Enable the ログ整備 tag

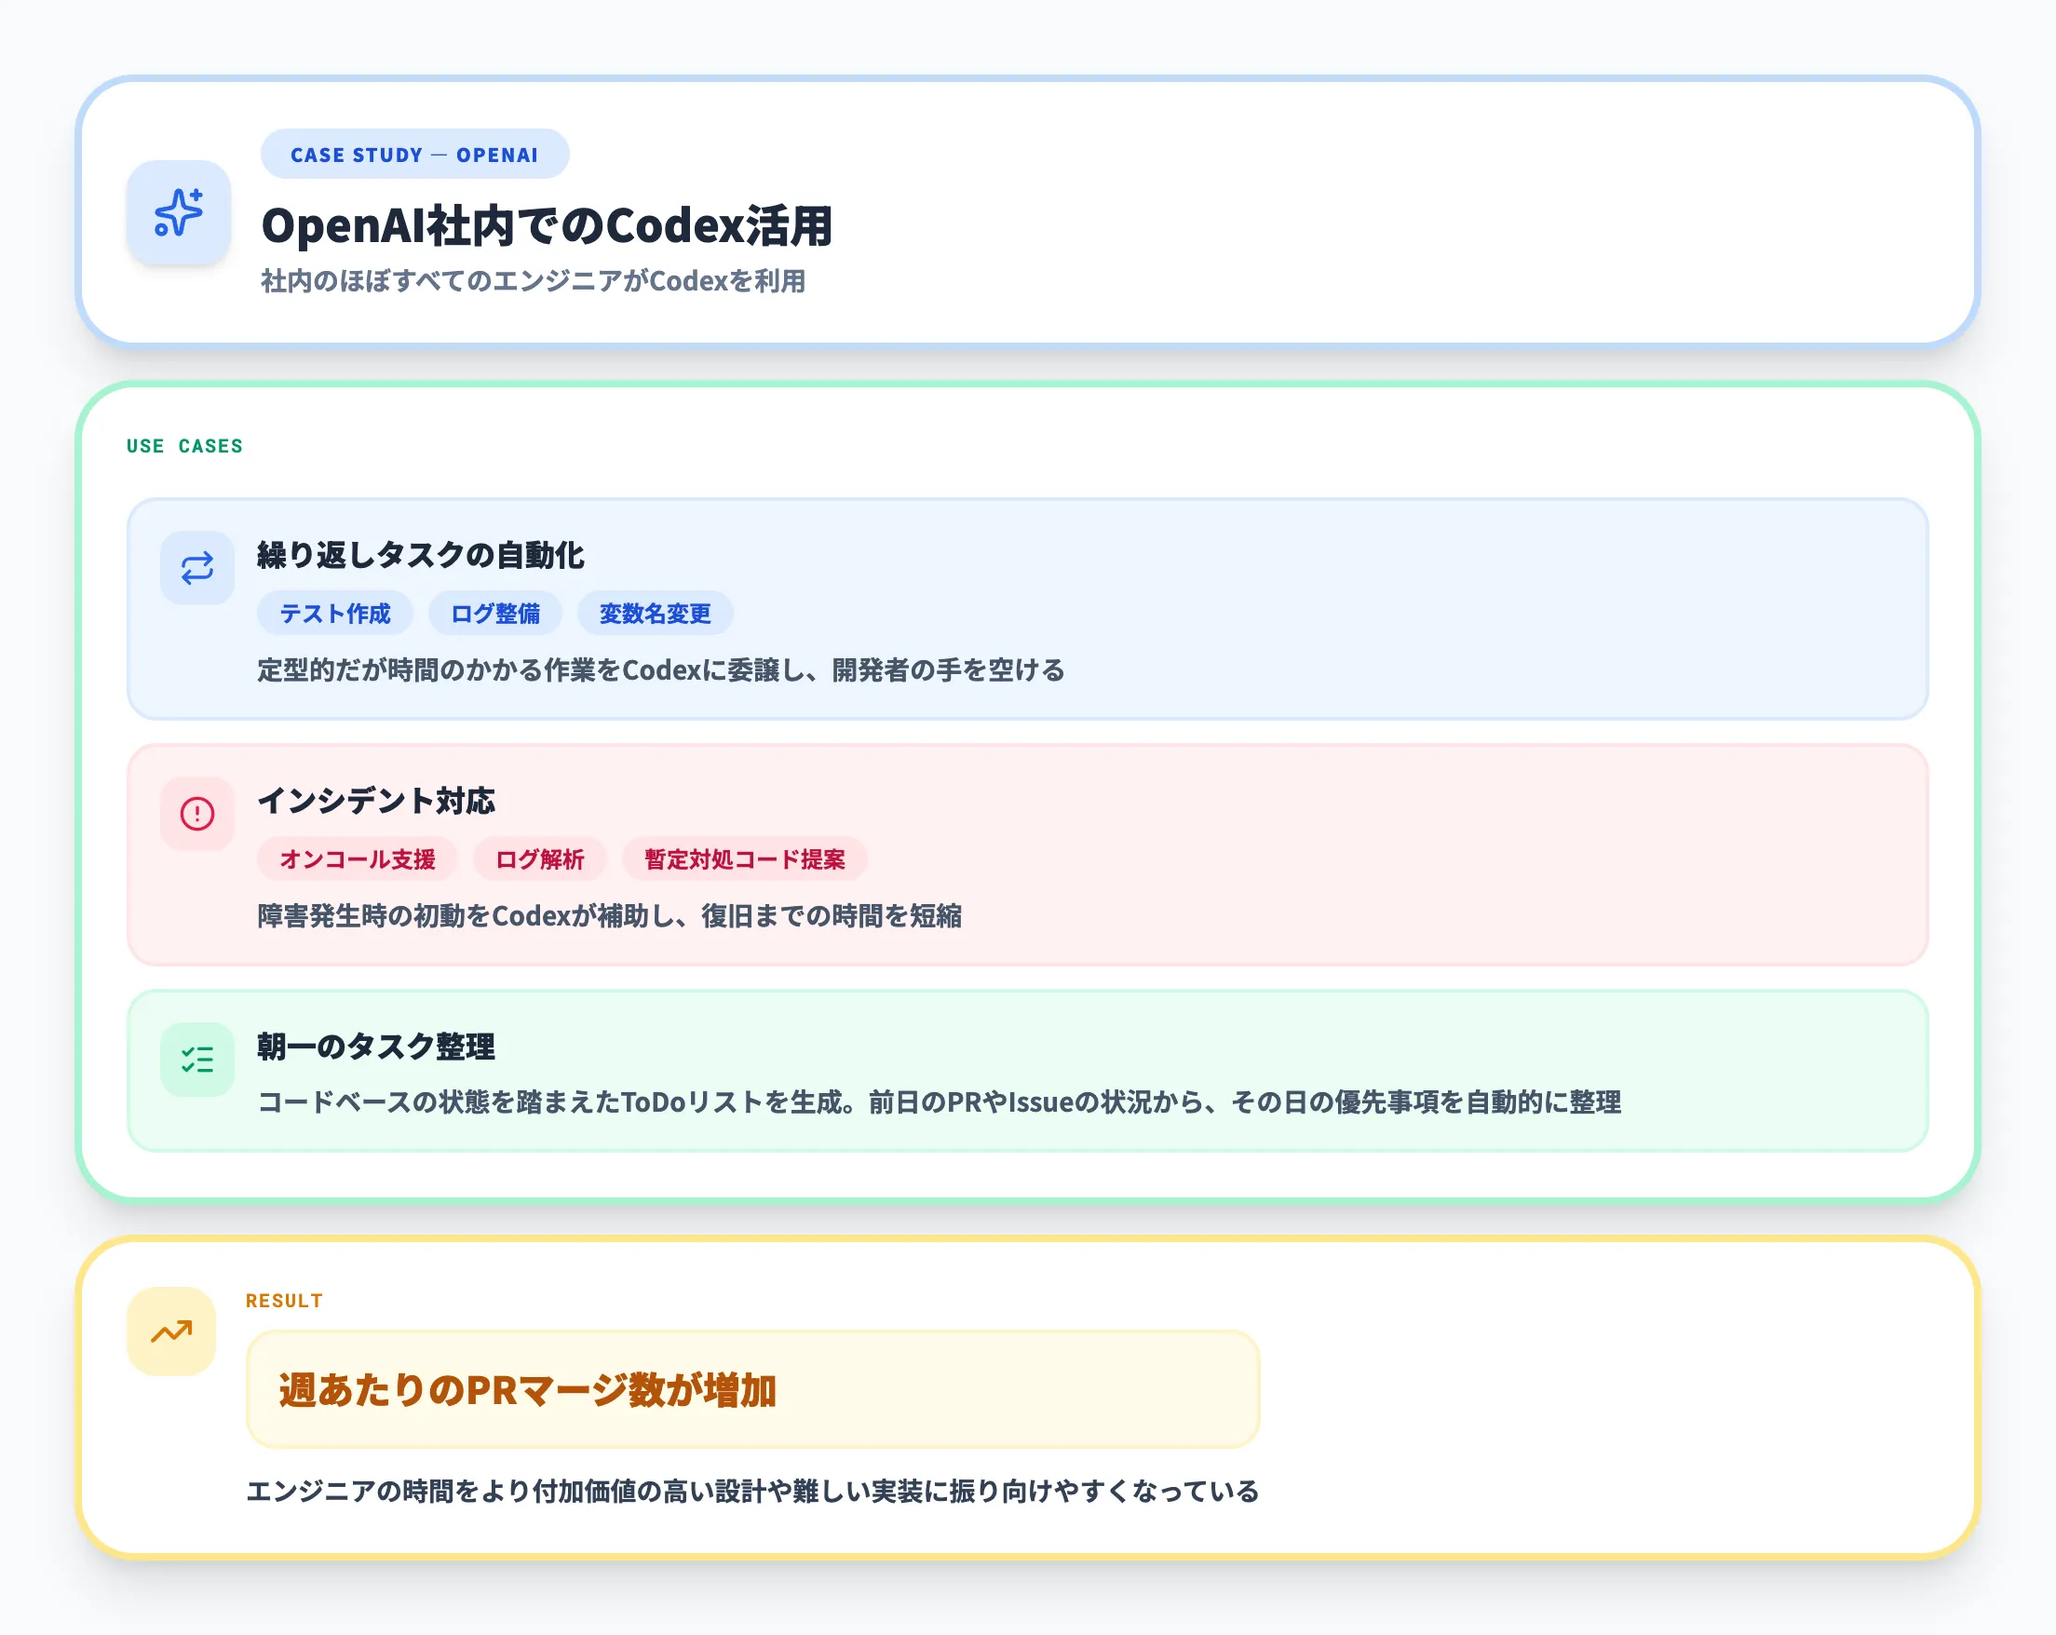pyautogui.click(x=497, y=613)
